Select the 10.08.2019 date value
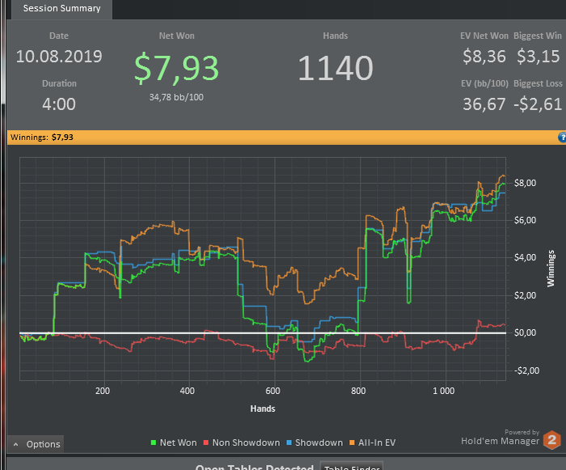 [59, 57]
